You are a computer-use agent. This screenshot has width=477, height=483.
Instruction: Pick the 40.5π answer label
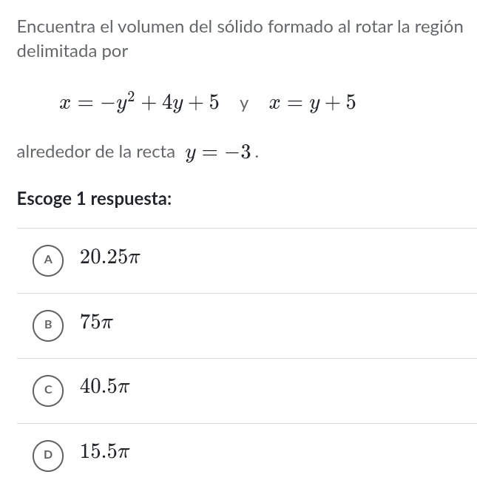click(x=105, y=387)
